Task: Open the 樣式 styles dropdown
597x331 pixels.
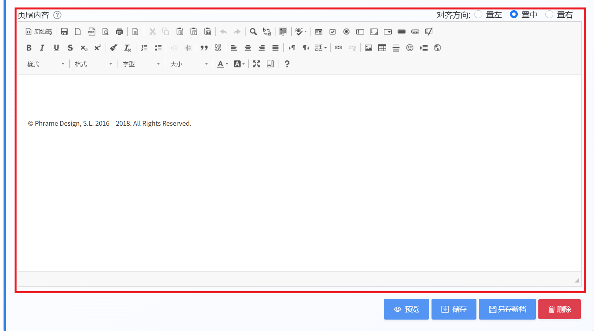Action: tap(45, 64)
